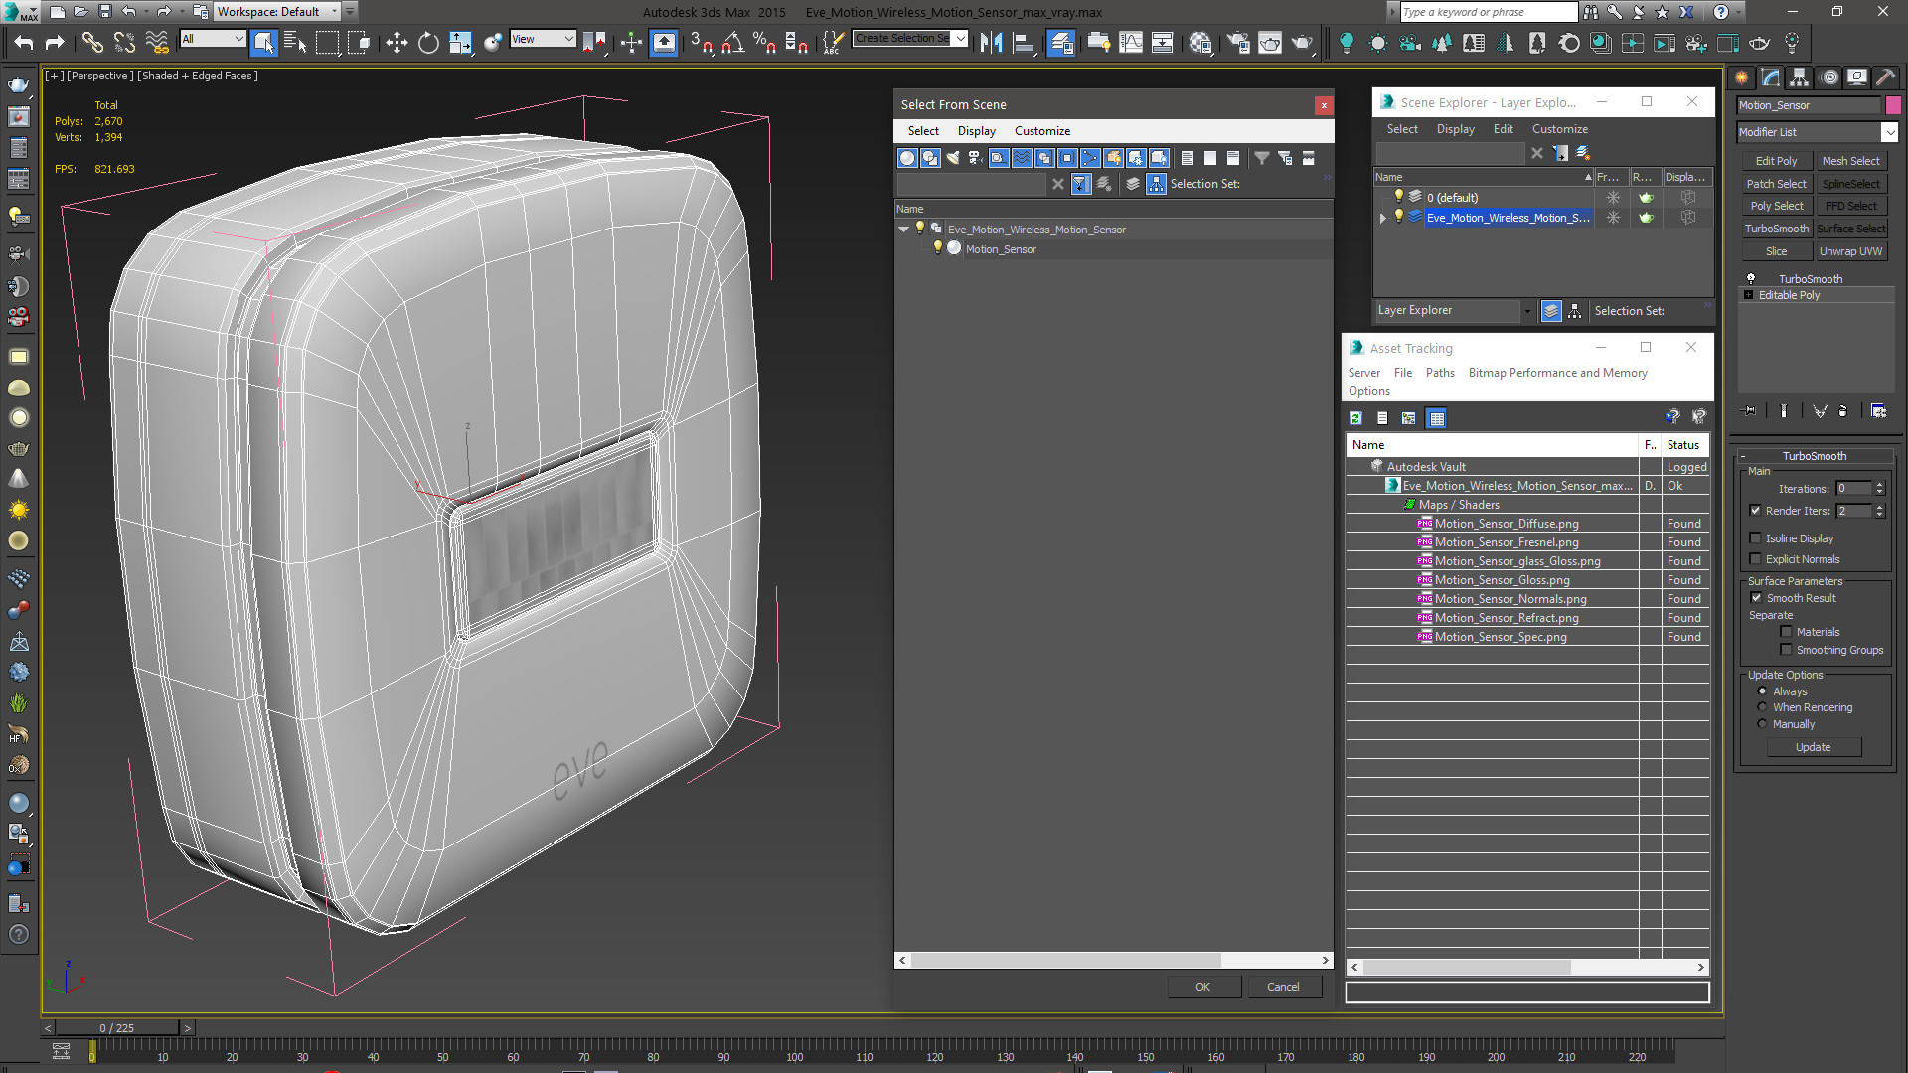The width and height of the screenshot is (1908, 1073).
Task: Click the Update button in TurboSmooth
Action: coord(1813,747)
